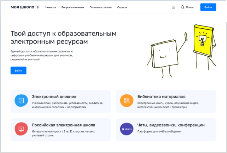Click the orange Библиотека материалов icon
Viewport: 227px width, 153px height.
pyautogui.click(x=127, y=101)
